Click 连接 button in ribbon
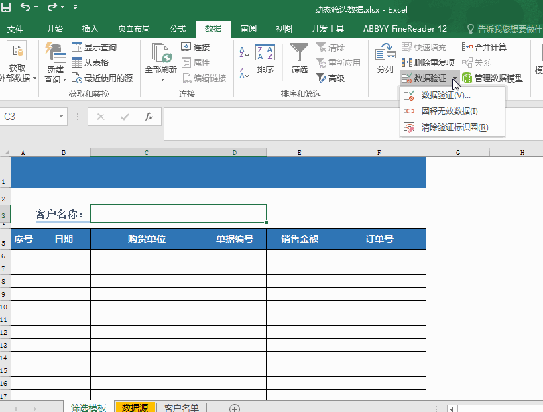This screenshot has height=412, width=543. point(196,47)
